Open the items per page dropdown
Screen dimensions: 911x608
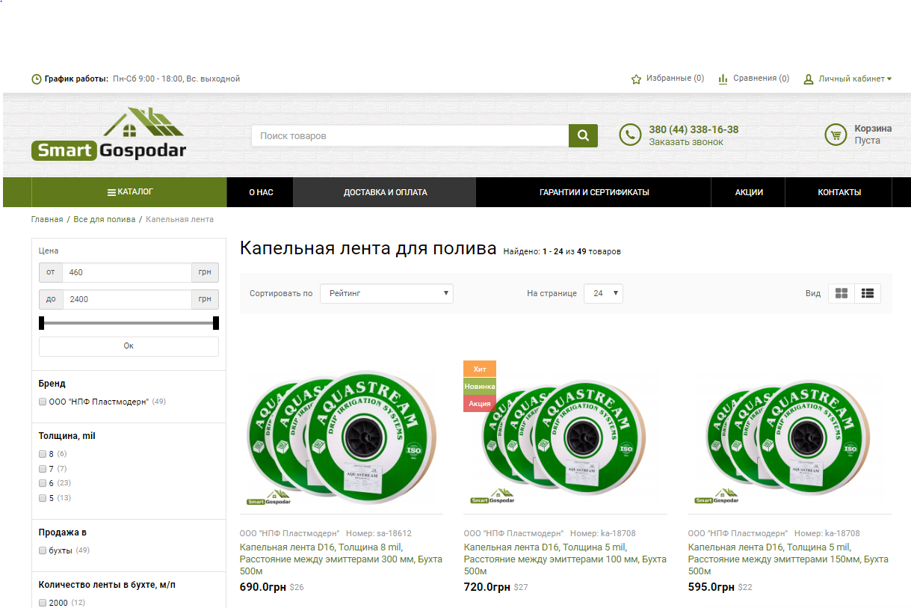tap(603, 293)
